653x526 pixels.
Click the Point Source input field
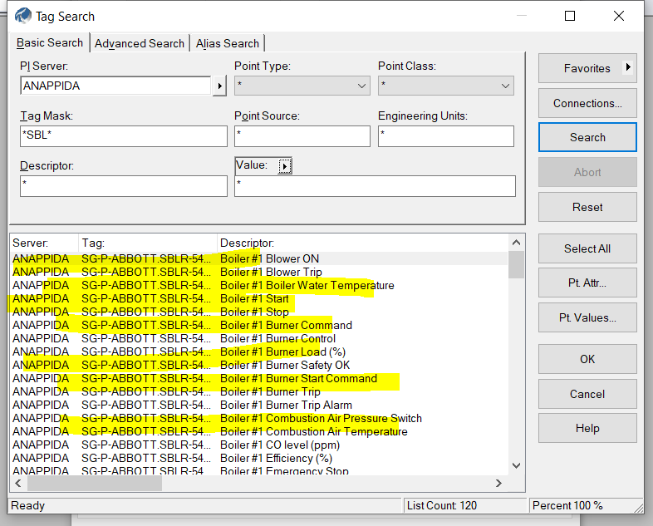[x=302, y=136]
